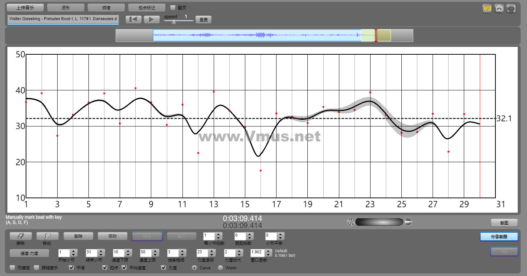Increase the 结束小节 end-bar stepper value
Viewport: 527px width, 276px height.
101,250
